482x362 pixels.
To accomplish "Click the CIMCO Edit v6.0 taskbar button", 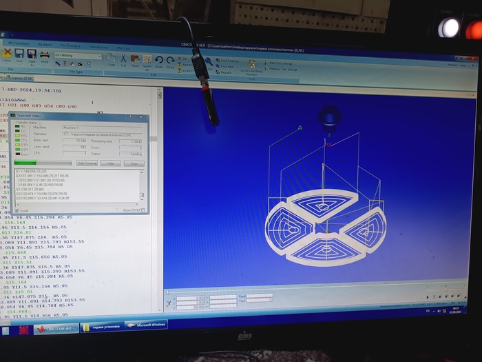I will pyautogui.click(x=56, y=329).
